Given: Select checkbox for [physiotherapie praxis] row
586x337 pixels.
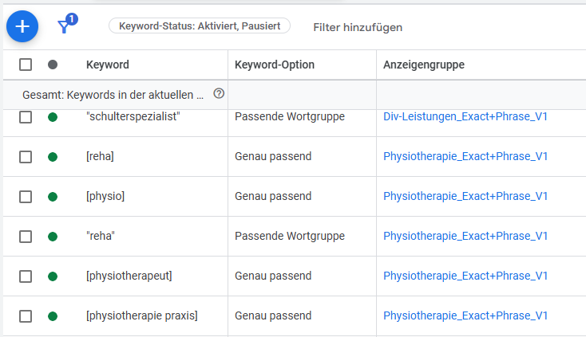Looking at the screenshot, I should [26, 316].
